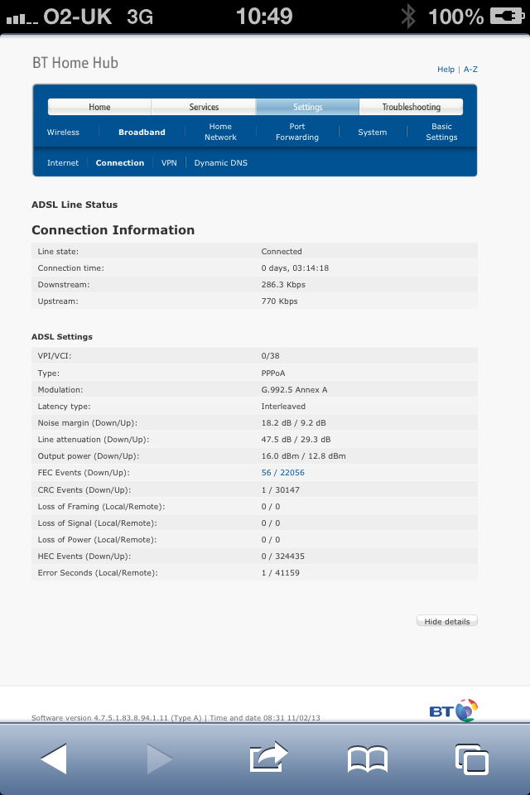Select the Troubleshooting tab
This screenshot has height=795, width=530.
(412, 107)
